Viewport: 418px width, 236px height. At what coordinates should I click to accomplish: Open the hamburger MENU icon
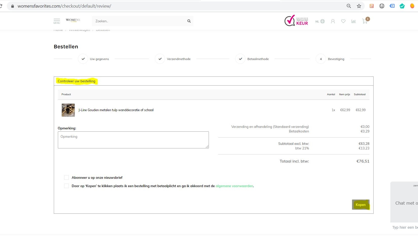(x=57, y=21)
